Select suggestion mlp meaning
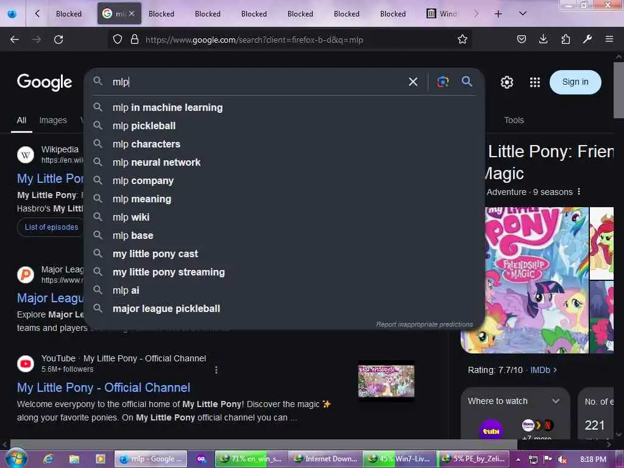 tap(285, 199)
